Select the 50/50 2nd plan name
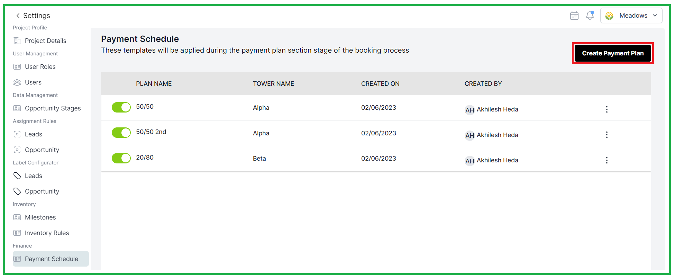Viewport: 675px width, 278px height. (x=151, y=132)
